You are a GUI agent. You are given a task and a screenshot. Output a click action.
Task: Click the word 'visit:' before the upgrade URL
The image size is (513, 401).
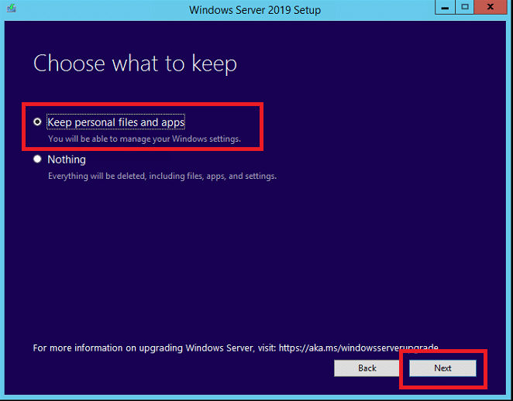click(266, 348)
